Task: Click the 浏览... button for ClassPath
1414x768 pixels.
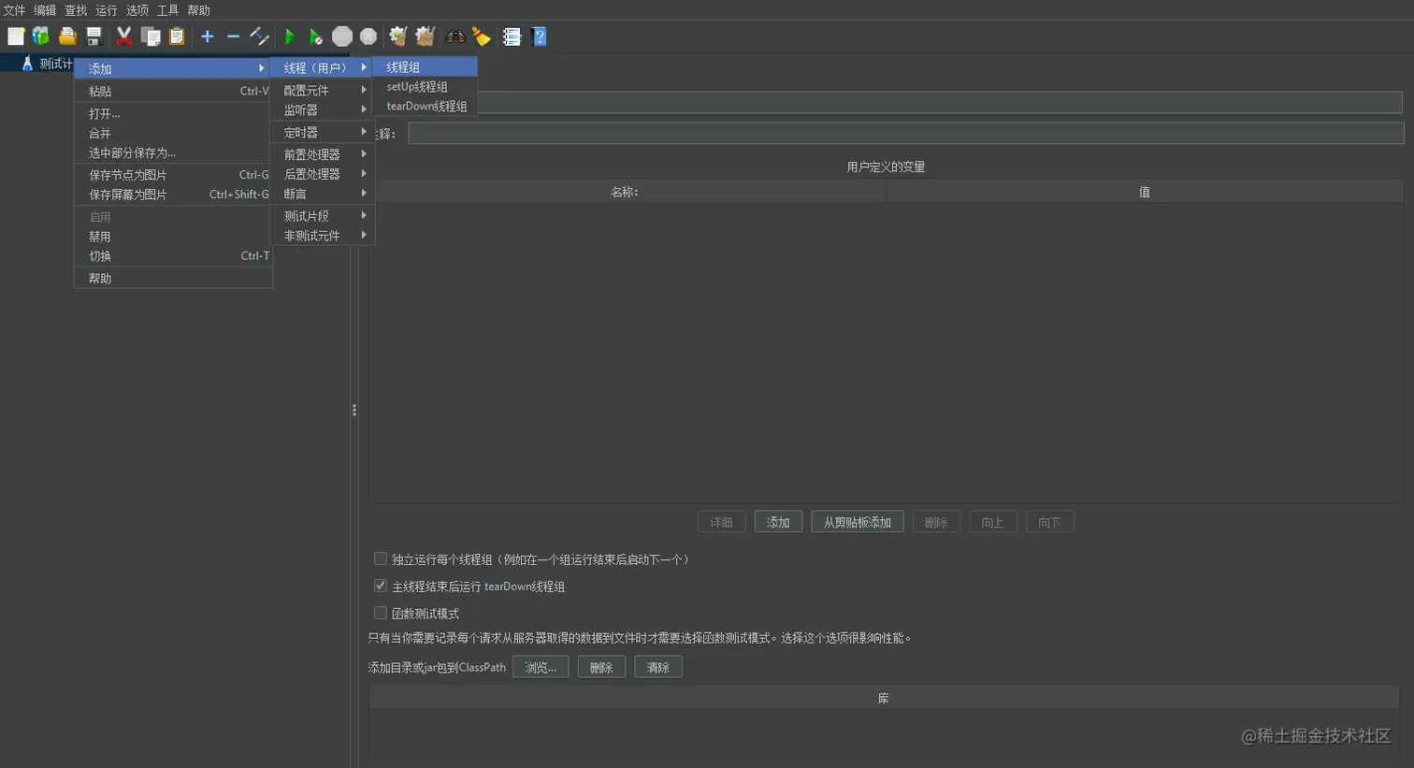Action: coord(541,667)
